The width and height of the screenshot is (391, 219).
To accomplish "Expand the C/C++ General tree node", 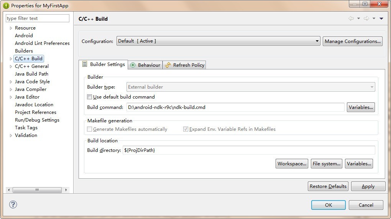I will 11,66.
